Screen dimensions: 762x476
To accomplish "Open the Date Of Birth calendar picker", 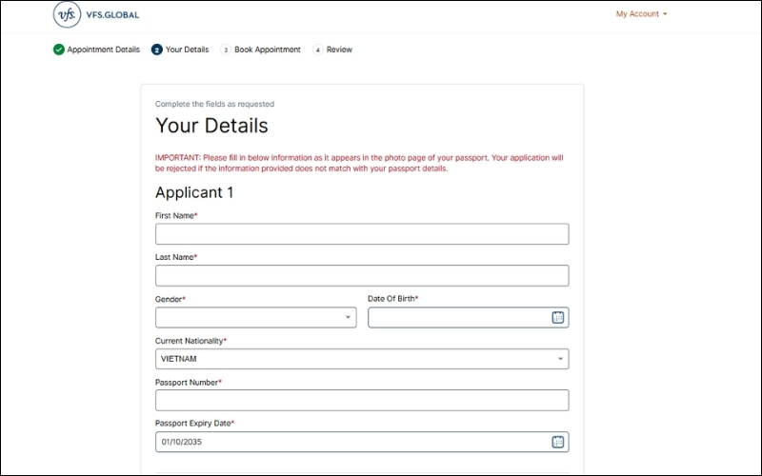I will click(558, 317).
